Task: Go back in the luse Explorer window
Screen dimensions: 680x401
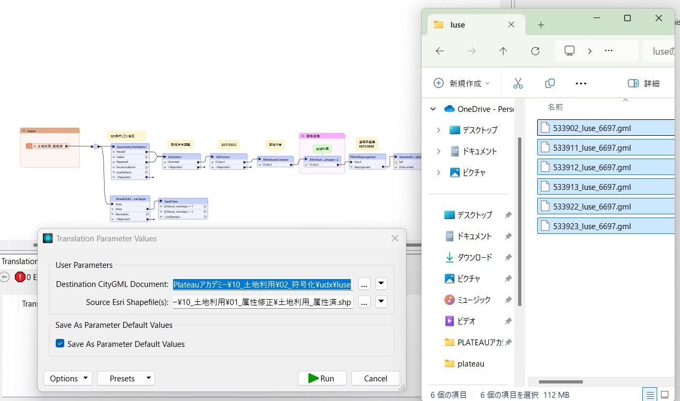Action: (439, 51)
